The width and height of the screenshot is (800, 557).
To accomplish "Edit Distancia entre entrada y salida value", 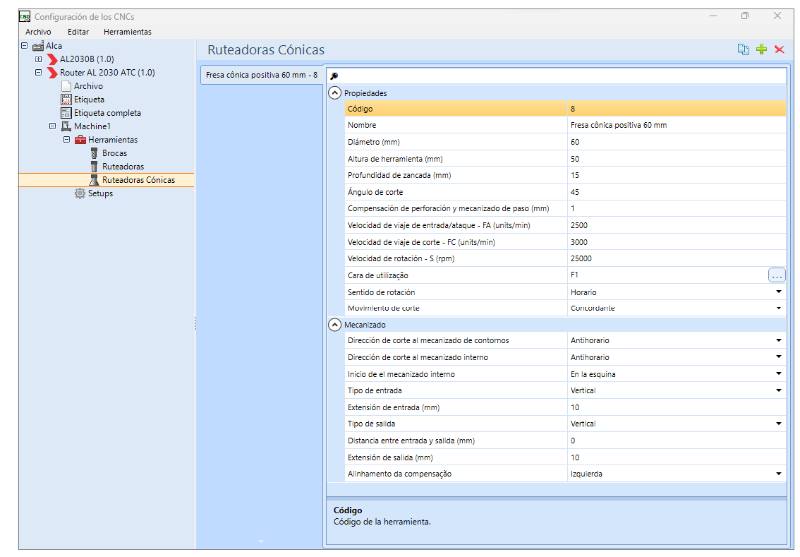I will pos(677,441).
